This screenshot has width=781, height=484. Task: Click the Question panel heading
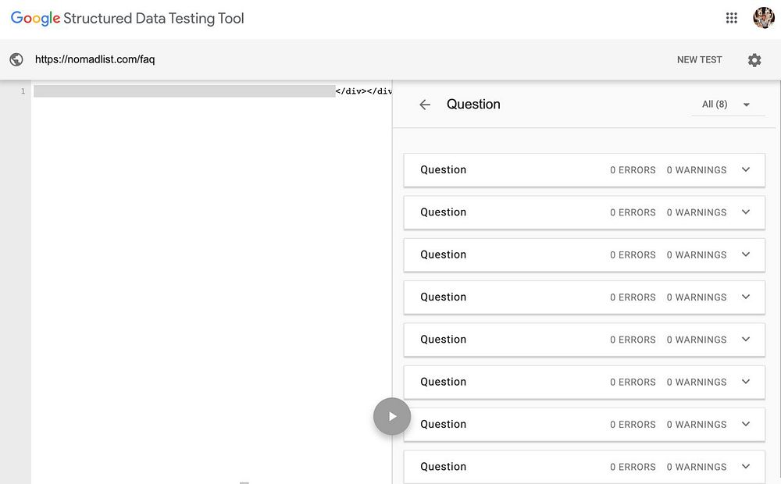(x=473, y=105)
